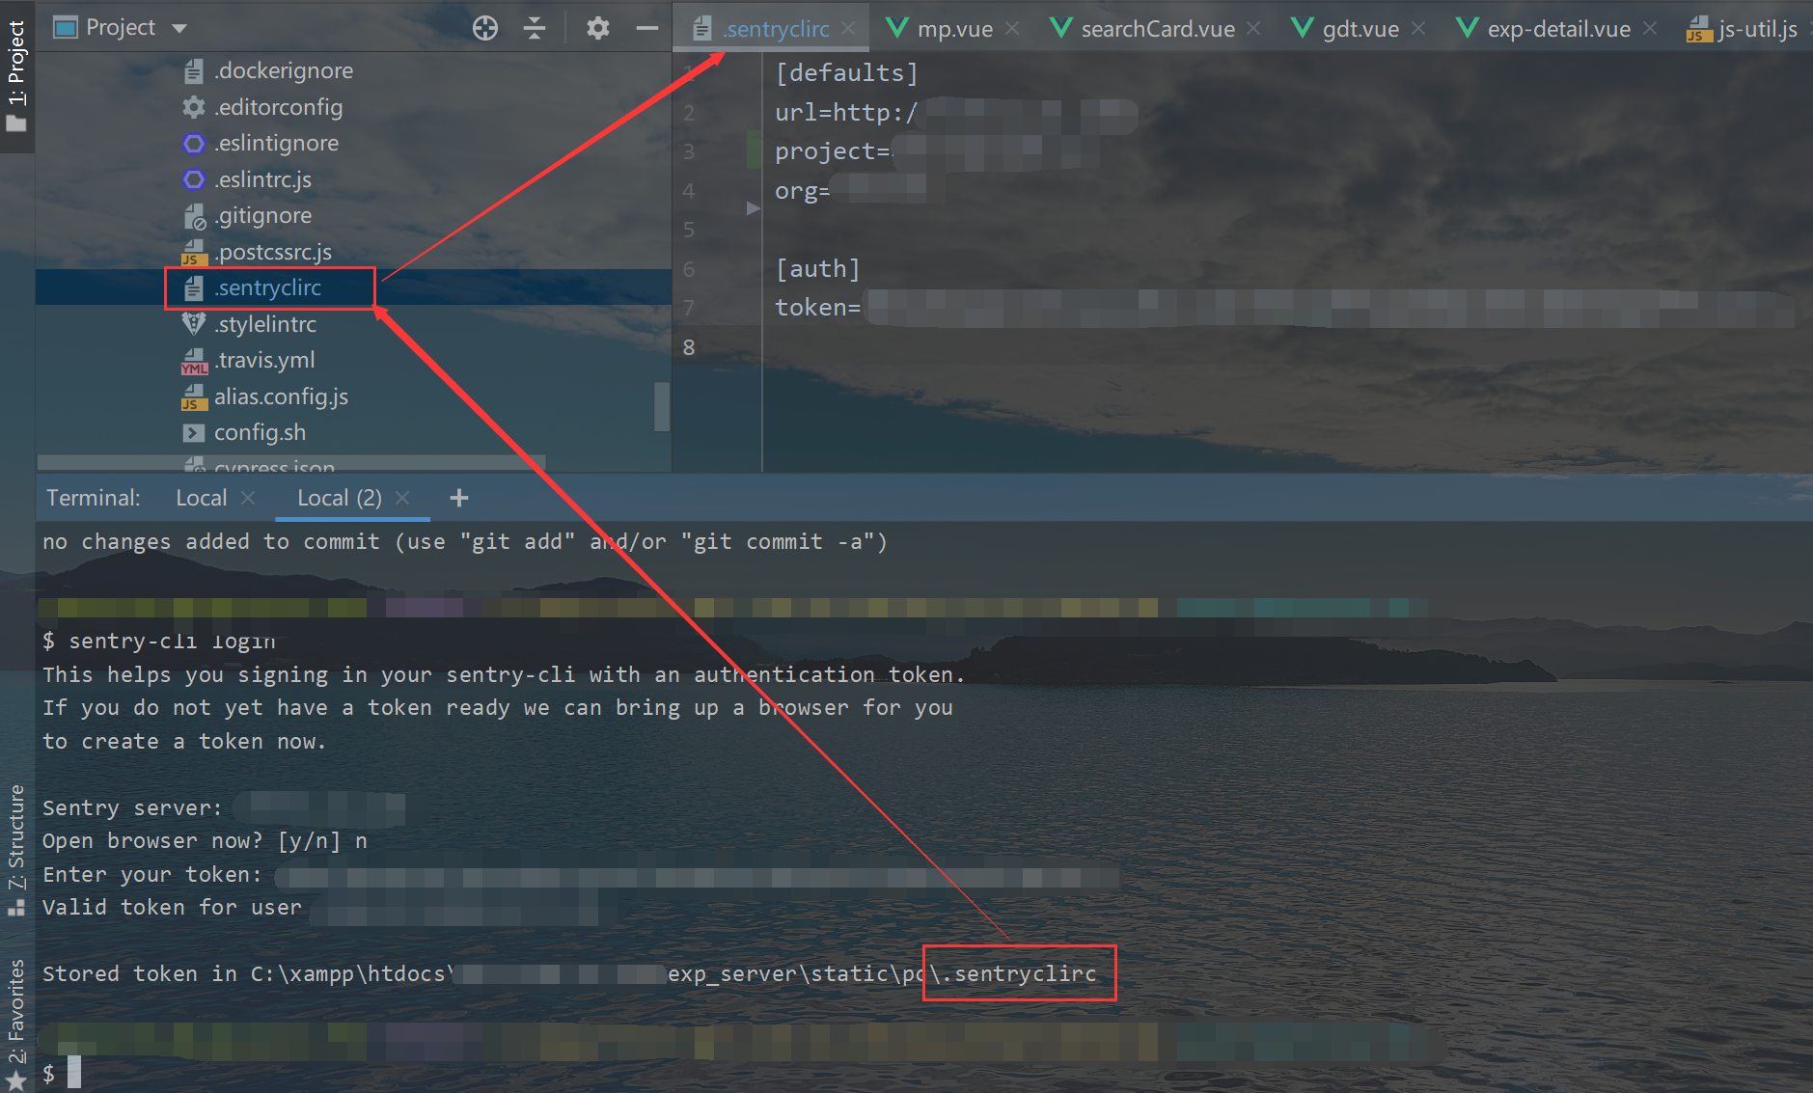1813x1093 pixels.
Task: Click the config.sh shell file icon
Action: [x=194, y=433]
